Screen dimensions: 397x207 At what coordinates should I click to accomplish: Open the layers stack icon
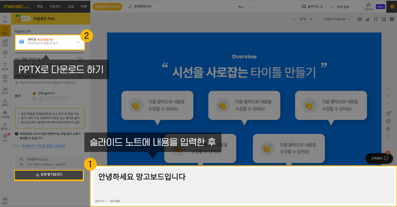[x=359, y=19]
